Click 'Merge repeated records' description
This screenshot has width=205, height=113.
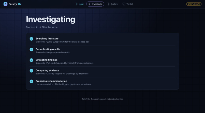[x=58, y=52]
